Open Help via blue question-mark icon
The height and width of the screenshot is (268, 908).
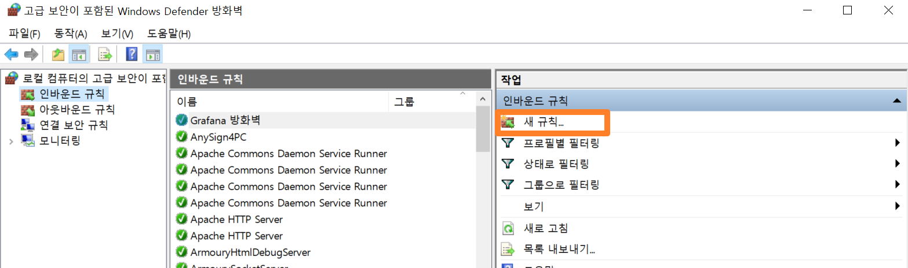pyautogui.click(x=132, y=55)
